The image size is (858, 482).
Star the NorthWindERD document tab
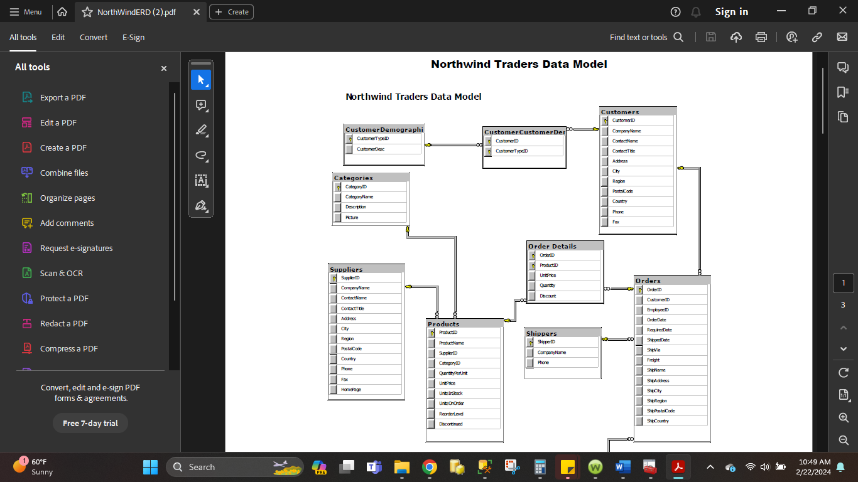[x=87, y=12]
